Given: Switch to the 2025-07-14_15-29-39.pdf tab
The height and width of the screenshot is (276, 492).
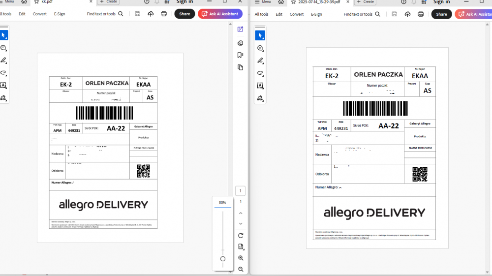Looking at the screenshot, I should click(319, 1).
